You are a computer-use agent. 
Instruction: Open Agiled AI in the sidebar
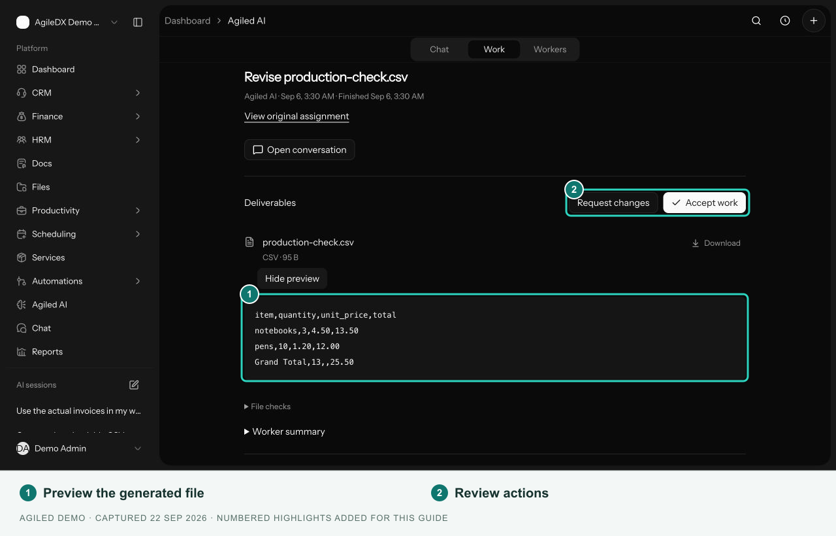click(x=78, y=305)
